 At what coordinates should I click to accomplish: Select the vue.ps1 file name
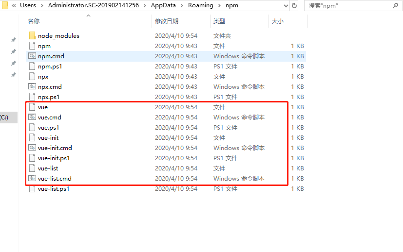pyautogui.click(x=48, y=128)
